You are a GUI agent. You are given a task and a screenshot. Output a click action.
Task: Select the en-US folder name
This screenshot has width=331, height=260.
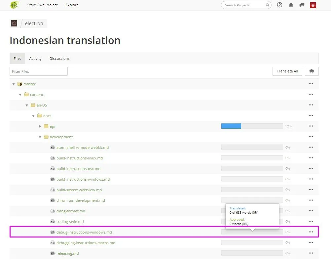(x=42, y=105)
